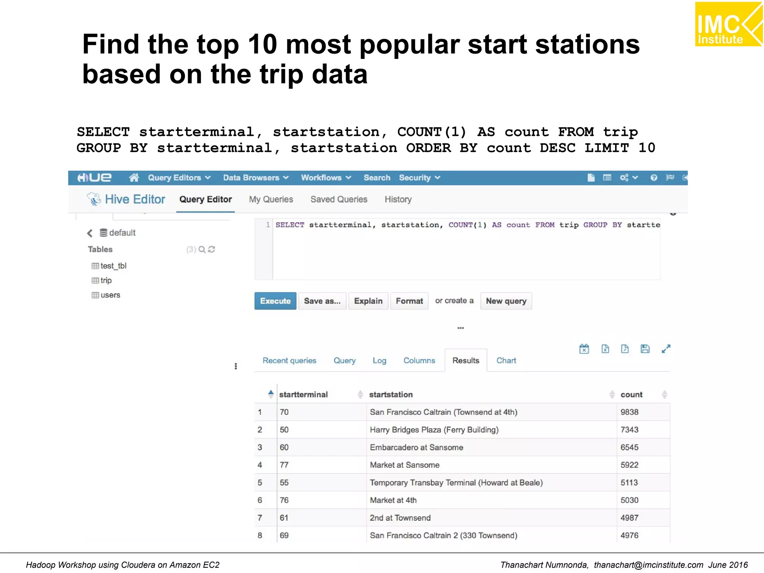Click the file browser document icon
The width and height of the screenshot is (764, 573).
pos(591,178)
